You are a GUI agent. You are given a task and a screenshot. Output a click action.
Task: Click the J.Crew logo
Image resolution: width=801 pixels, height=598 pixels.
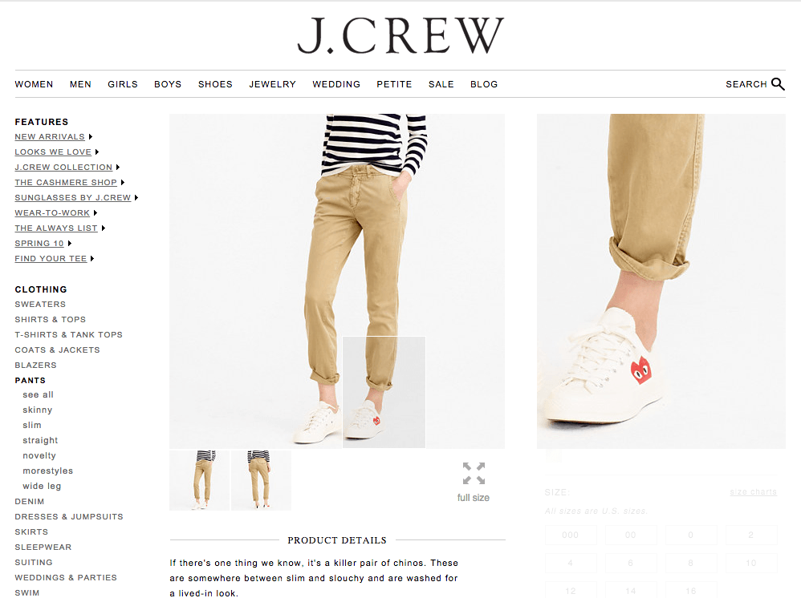(400, 36)
